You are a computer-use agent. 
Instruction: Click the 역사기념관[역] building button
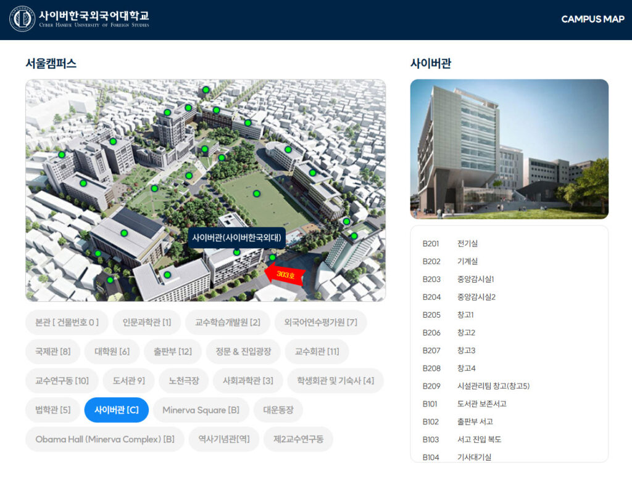pyautogui.click(x=224, y=439)
